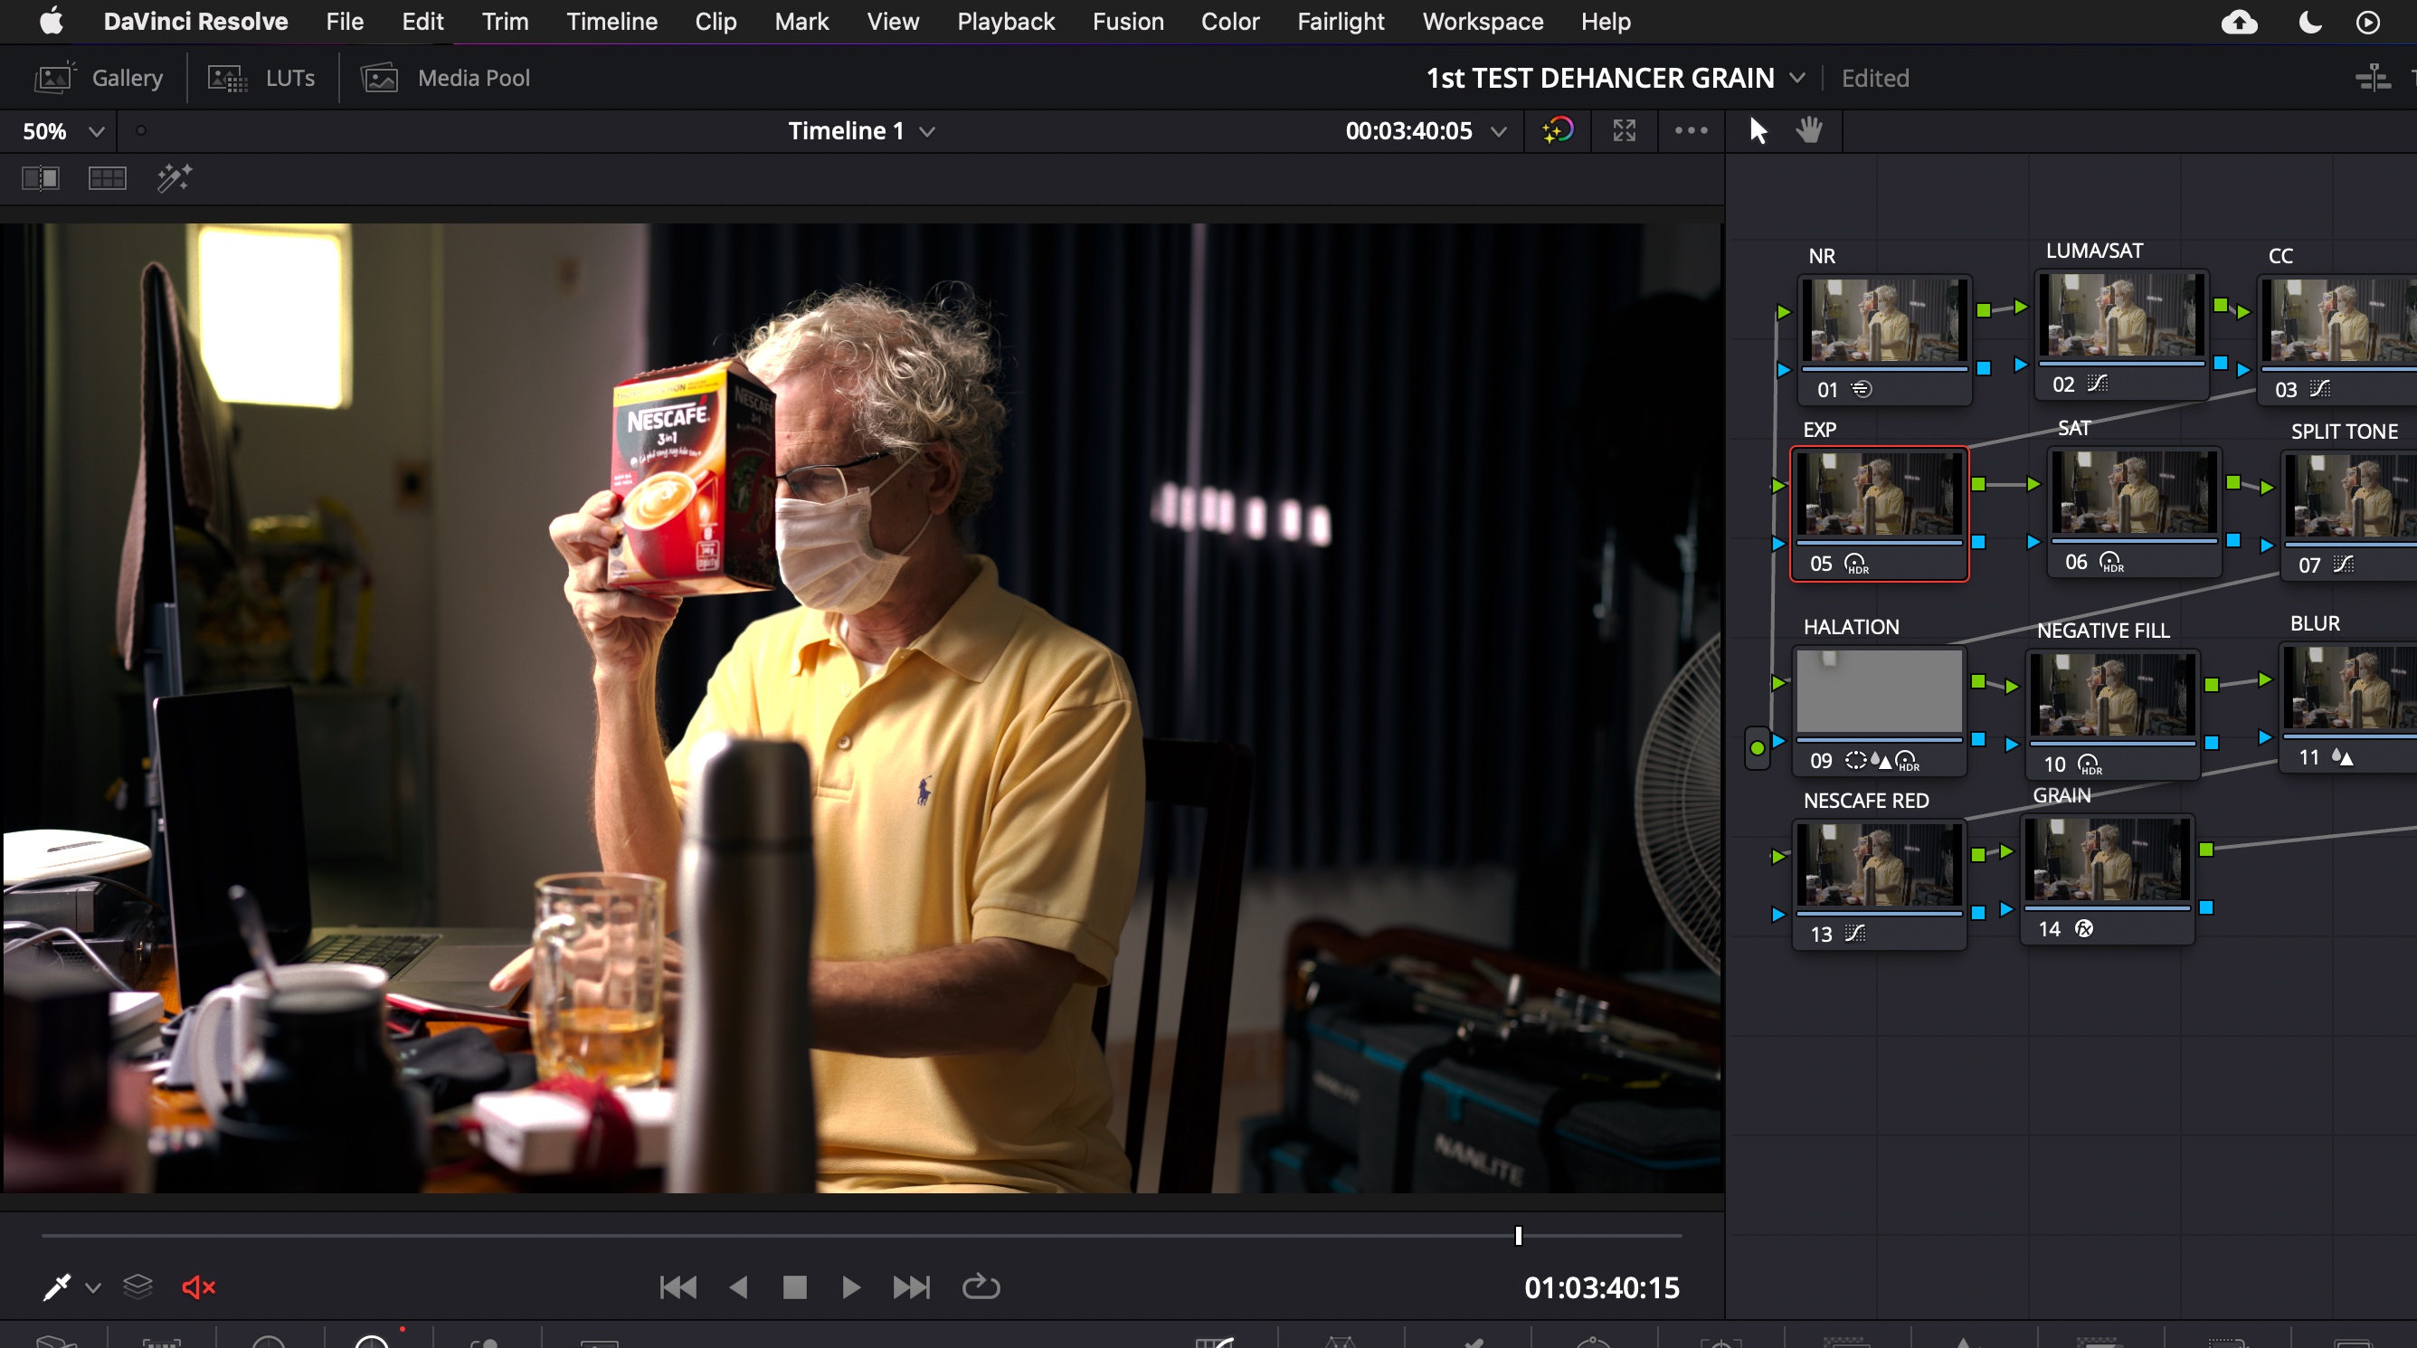Click the window mask icon on node 09
This screenshot has height=1348, width=2417.
tap(1856, 760)
